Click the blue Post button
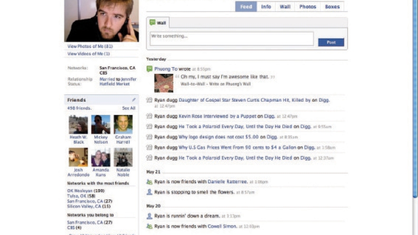 click(331, 42)
